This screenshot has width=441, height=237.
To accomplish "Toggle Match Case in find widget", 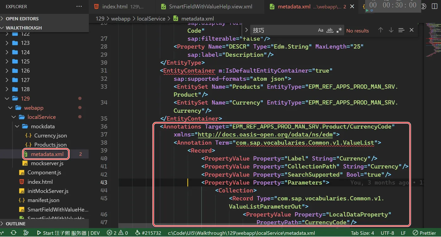I will tap(320, 30).
